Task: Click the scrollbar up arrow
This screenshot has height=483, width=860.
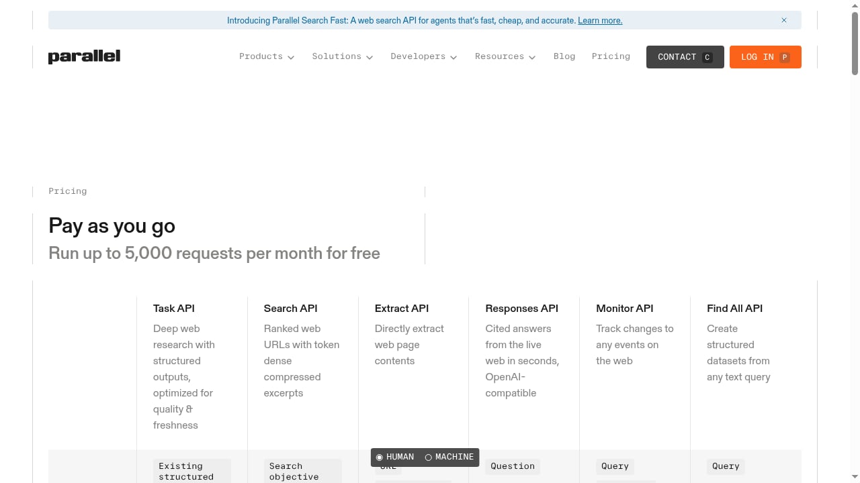Action: pyautogui.click(x=855, y=5)
